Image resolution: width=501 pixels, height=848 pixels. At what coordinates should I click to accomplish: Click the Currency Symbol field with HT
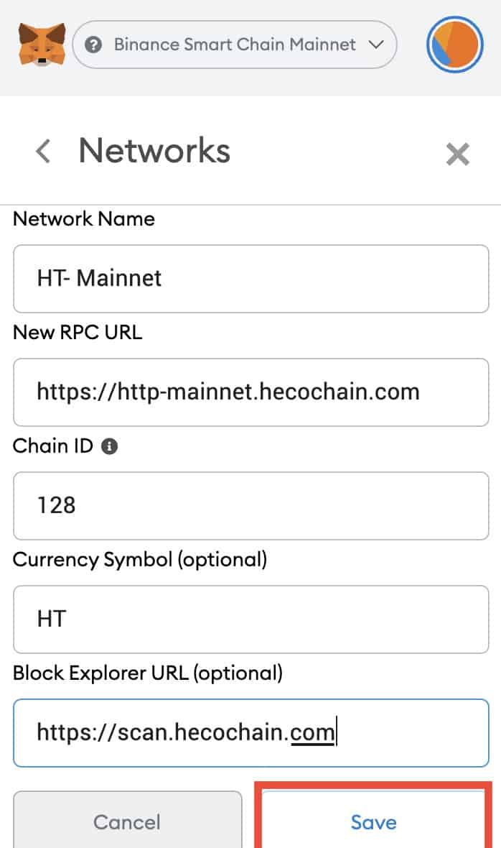tap(251, 619)
